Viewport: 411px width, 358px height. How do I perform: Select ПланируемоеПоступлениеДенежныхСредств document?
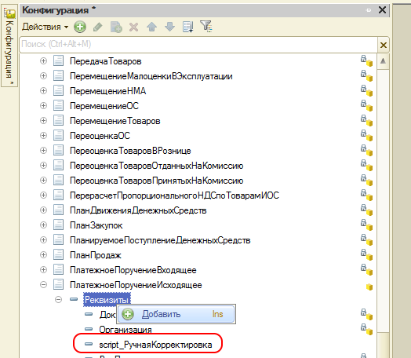click(160, 241)
